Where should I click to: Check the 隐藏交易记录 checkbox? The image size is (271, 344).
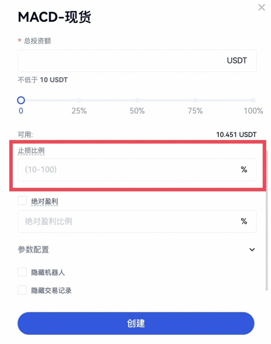[x=22, y=290]
